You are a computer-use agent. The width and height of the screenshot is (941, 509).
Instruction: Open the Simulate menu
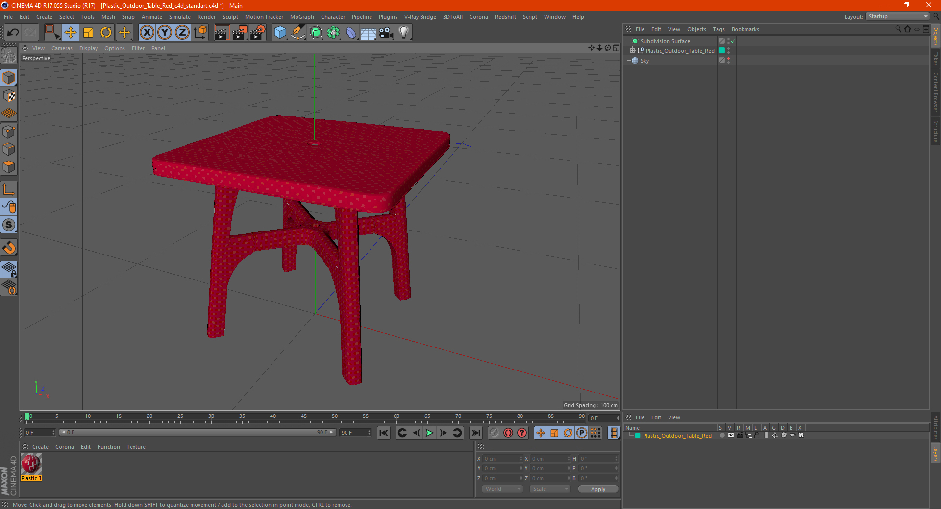coord(180,17)
